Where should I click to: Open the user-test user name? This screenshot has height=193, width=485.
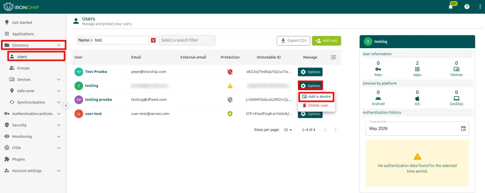coord(94,114)
